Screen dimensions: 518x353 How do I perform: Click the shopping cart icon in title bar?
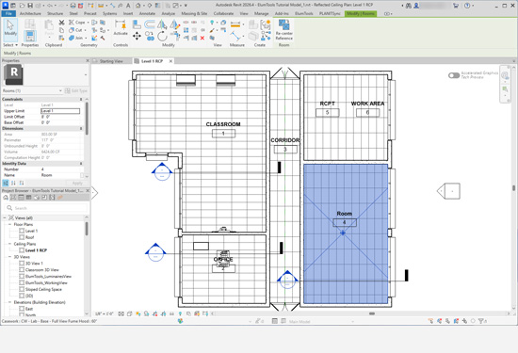456,6
